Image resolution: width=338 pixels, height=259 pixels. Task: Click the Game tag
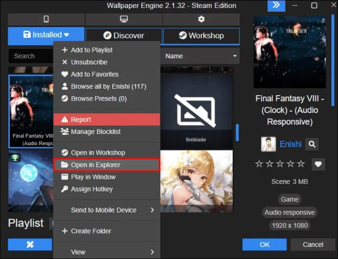pyautogui.click(x=290, y=199)
